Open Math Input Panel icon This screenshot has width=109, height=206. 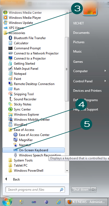click(10, 69)
